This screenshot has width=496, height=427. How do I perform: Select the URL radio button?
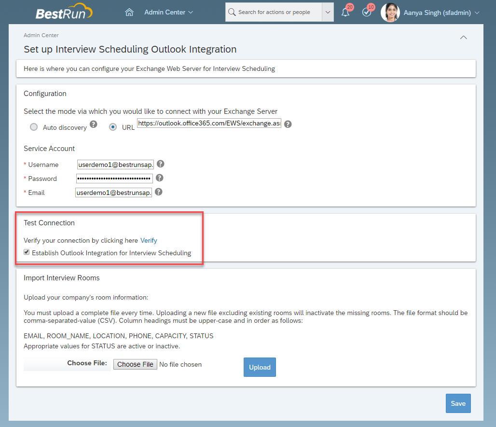coord(112,127)
